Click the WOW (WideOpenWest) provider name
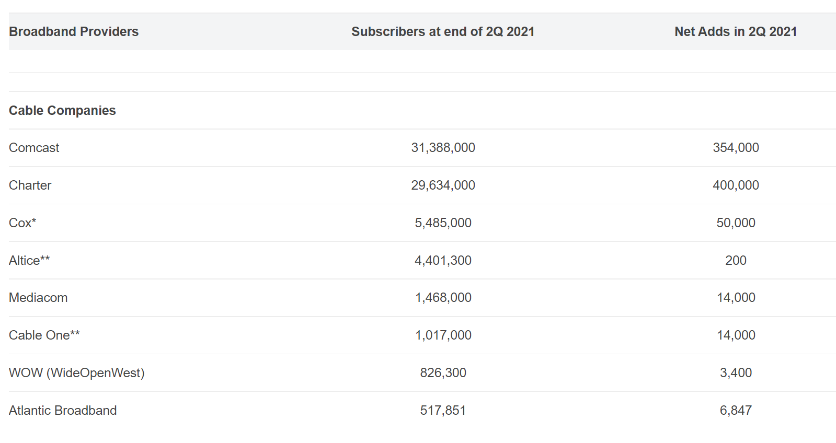The height and width of the screenshot is (443, 836). point(77,373)
